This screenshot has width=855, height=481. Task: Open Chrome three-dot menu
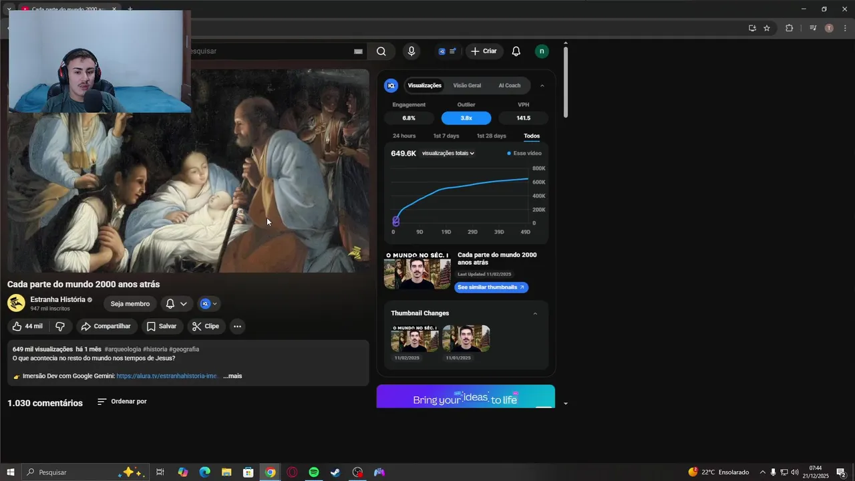pyautogui.click(x=845, y=28)
